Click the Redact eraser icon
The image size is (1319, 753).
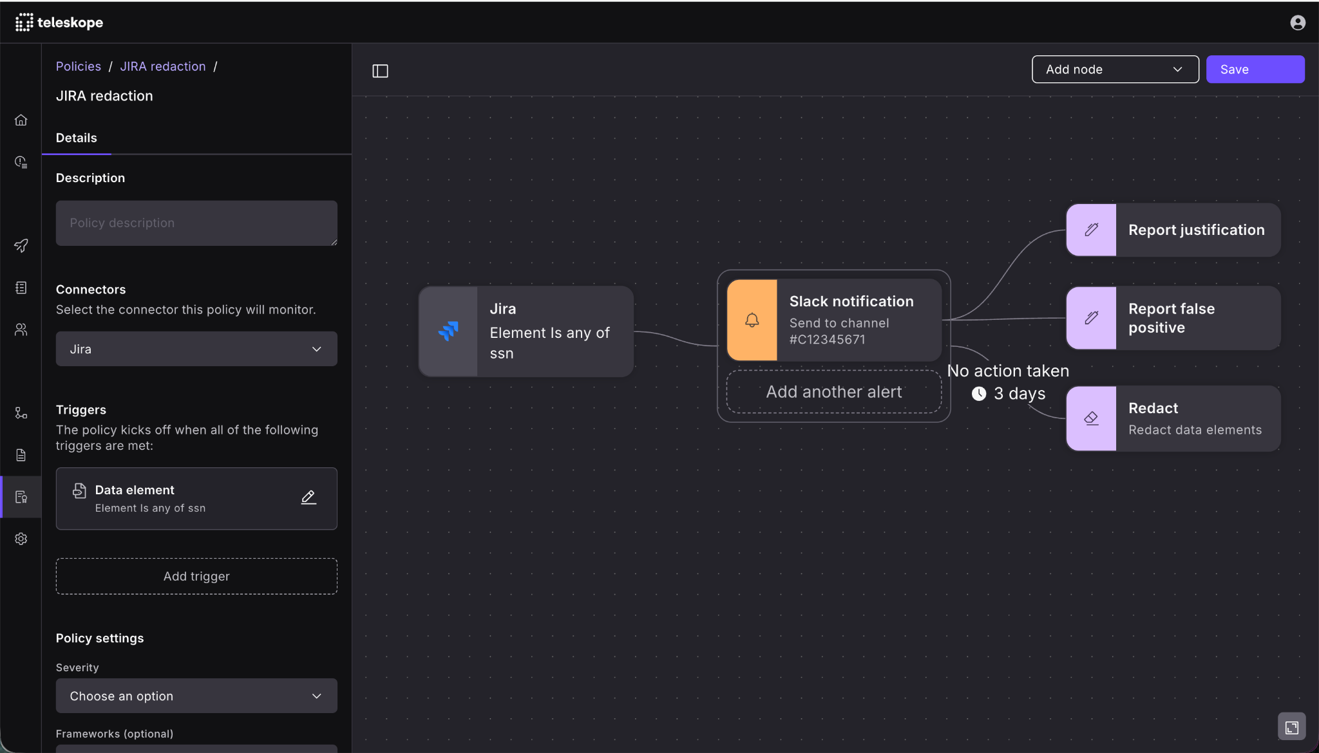pos(1092,418)
